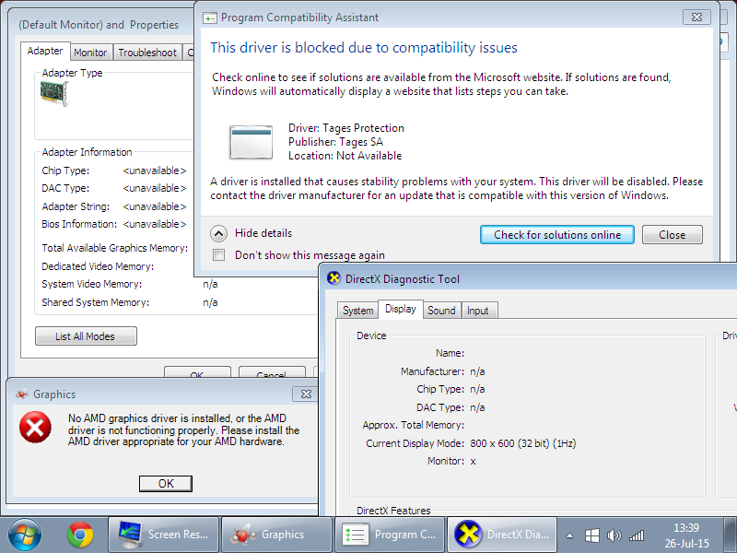Click the Tages Protection driver icon
Viewport: 737px width, 553px height.
(251, 142)
